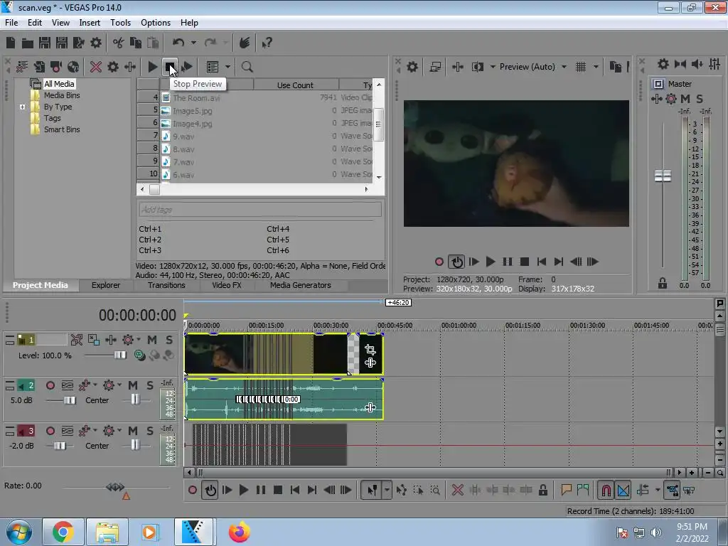Open Google Chrome from the taskbar
The height and width of the screenshot is (546, 728).
pyautogui.click(x=63, y=532)
